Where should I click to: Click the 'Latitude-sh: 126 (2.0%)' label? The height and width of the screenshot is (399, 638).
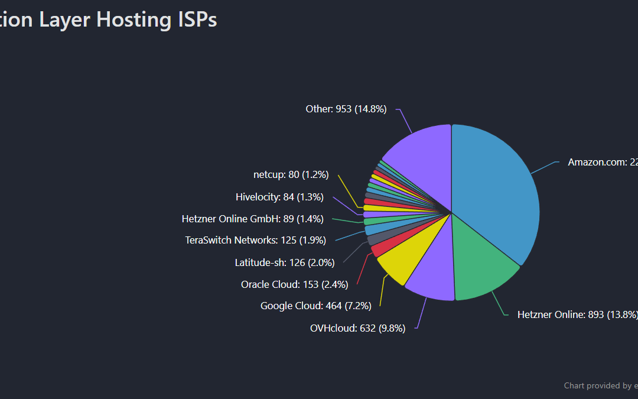285,262
